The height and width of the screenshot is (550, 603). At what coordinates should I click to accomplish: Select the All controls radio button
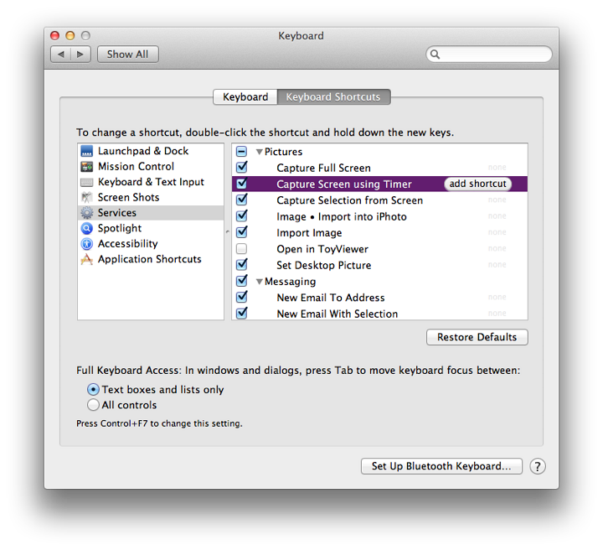point(93,405)
